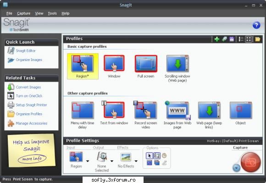Open the Setup Snagit Printer link
The height and width of the screenshot is (183, 266).
coord(31,105)
